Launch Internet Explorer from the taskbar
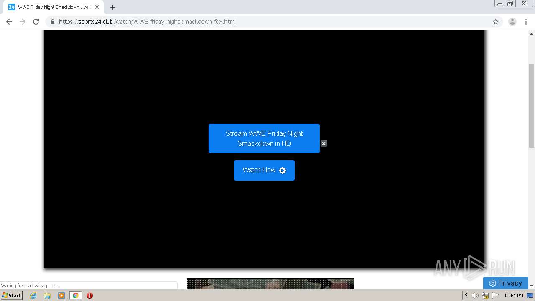Image resolution: width=535 pixels, height=301 pixels. coord(33,296)
